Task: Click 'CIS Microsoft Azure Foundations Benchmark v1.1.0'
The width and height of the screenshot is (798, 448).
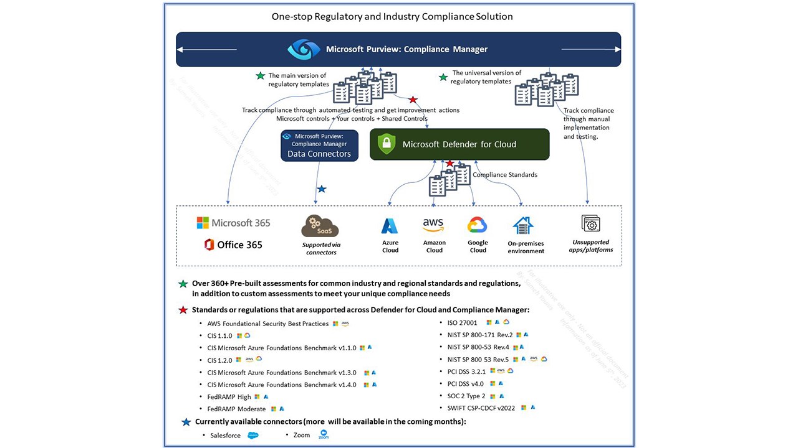Action: tap(282, 348)
